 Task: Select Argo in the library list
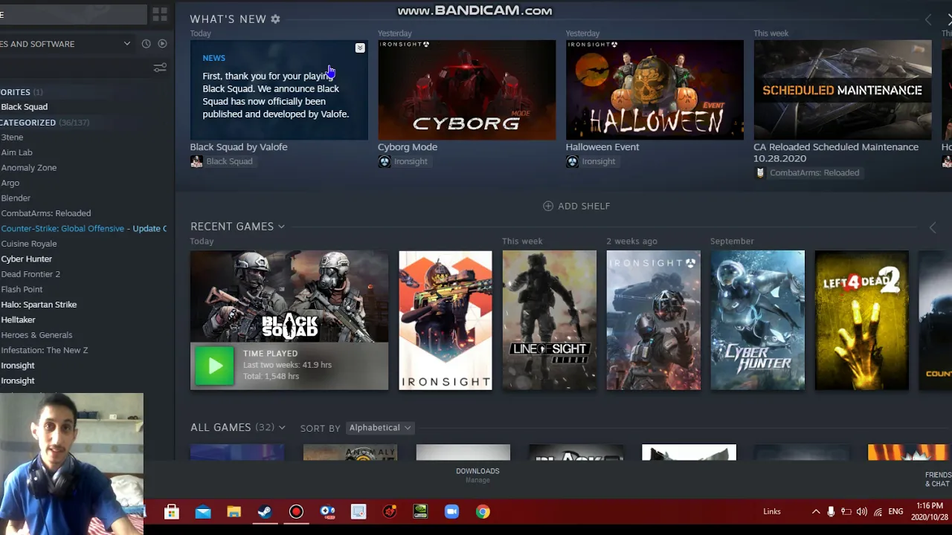(10, 183)
